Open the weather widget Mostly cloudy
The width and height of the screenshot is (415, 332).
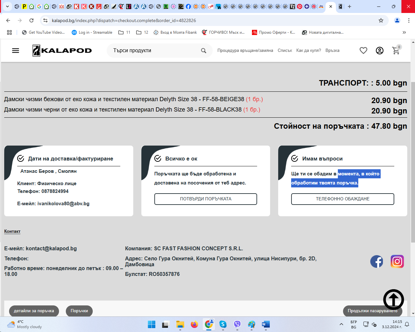pyautogui.click(x=25, y=324)
